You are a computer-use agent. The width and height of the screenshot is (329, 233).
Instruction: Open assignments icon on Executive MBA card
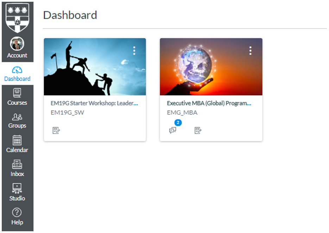(198, 130)
